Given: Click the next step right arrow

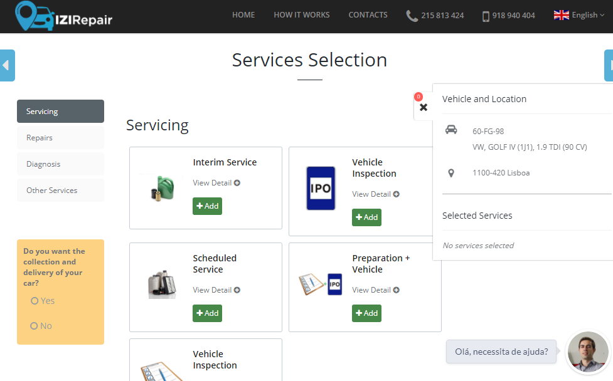Looking at the screenshot, I should [609, 65].
